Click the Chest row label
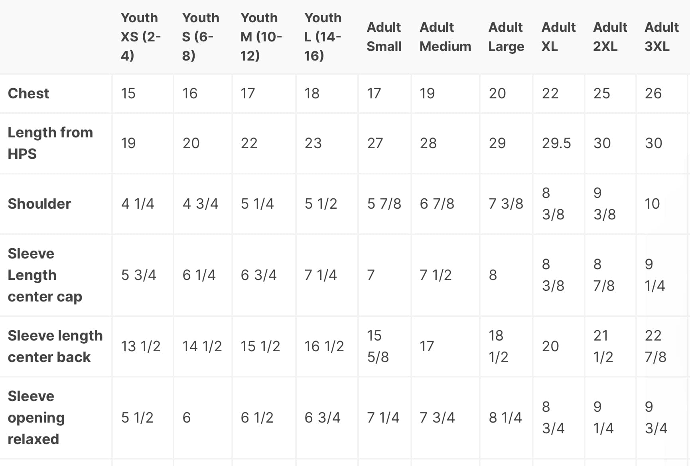This screenshot has height=466, width=690. [28, 93]
